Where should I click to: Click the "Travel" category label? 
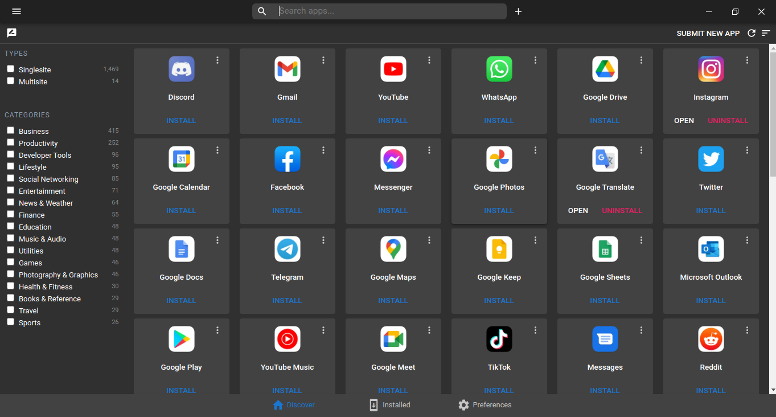(28, 310)
